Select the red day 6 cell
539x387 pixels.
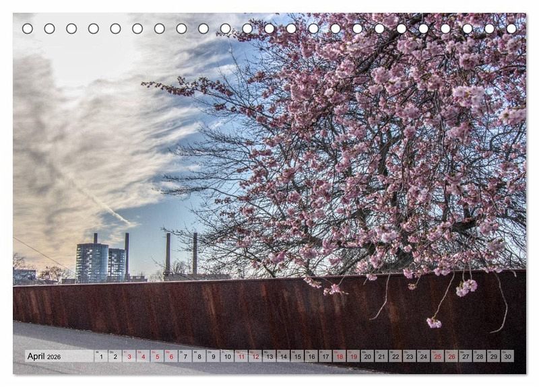point(171,356)
